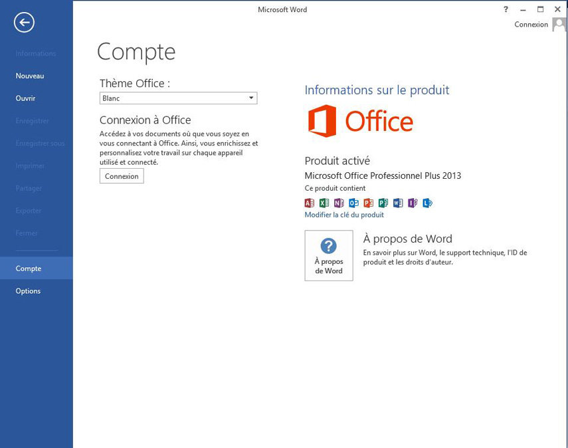The image size is (568, 448).
Task: Click the OneNote product icon
Action: pyautogui.click(x=339, y=203)
